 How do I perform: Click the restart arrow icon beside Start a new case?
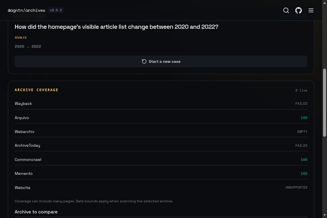tap(144, 61)
